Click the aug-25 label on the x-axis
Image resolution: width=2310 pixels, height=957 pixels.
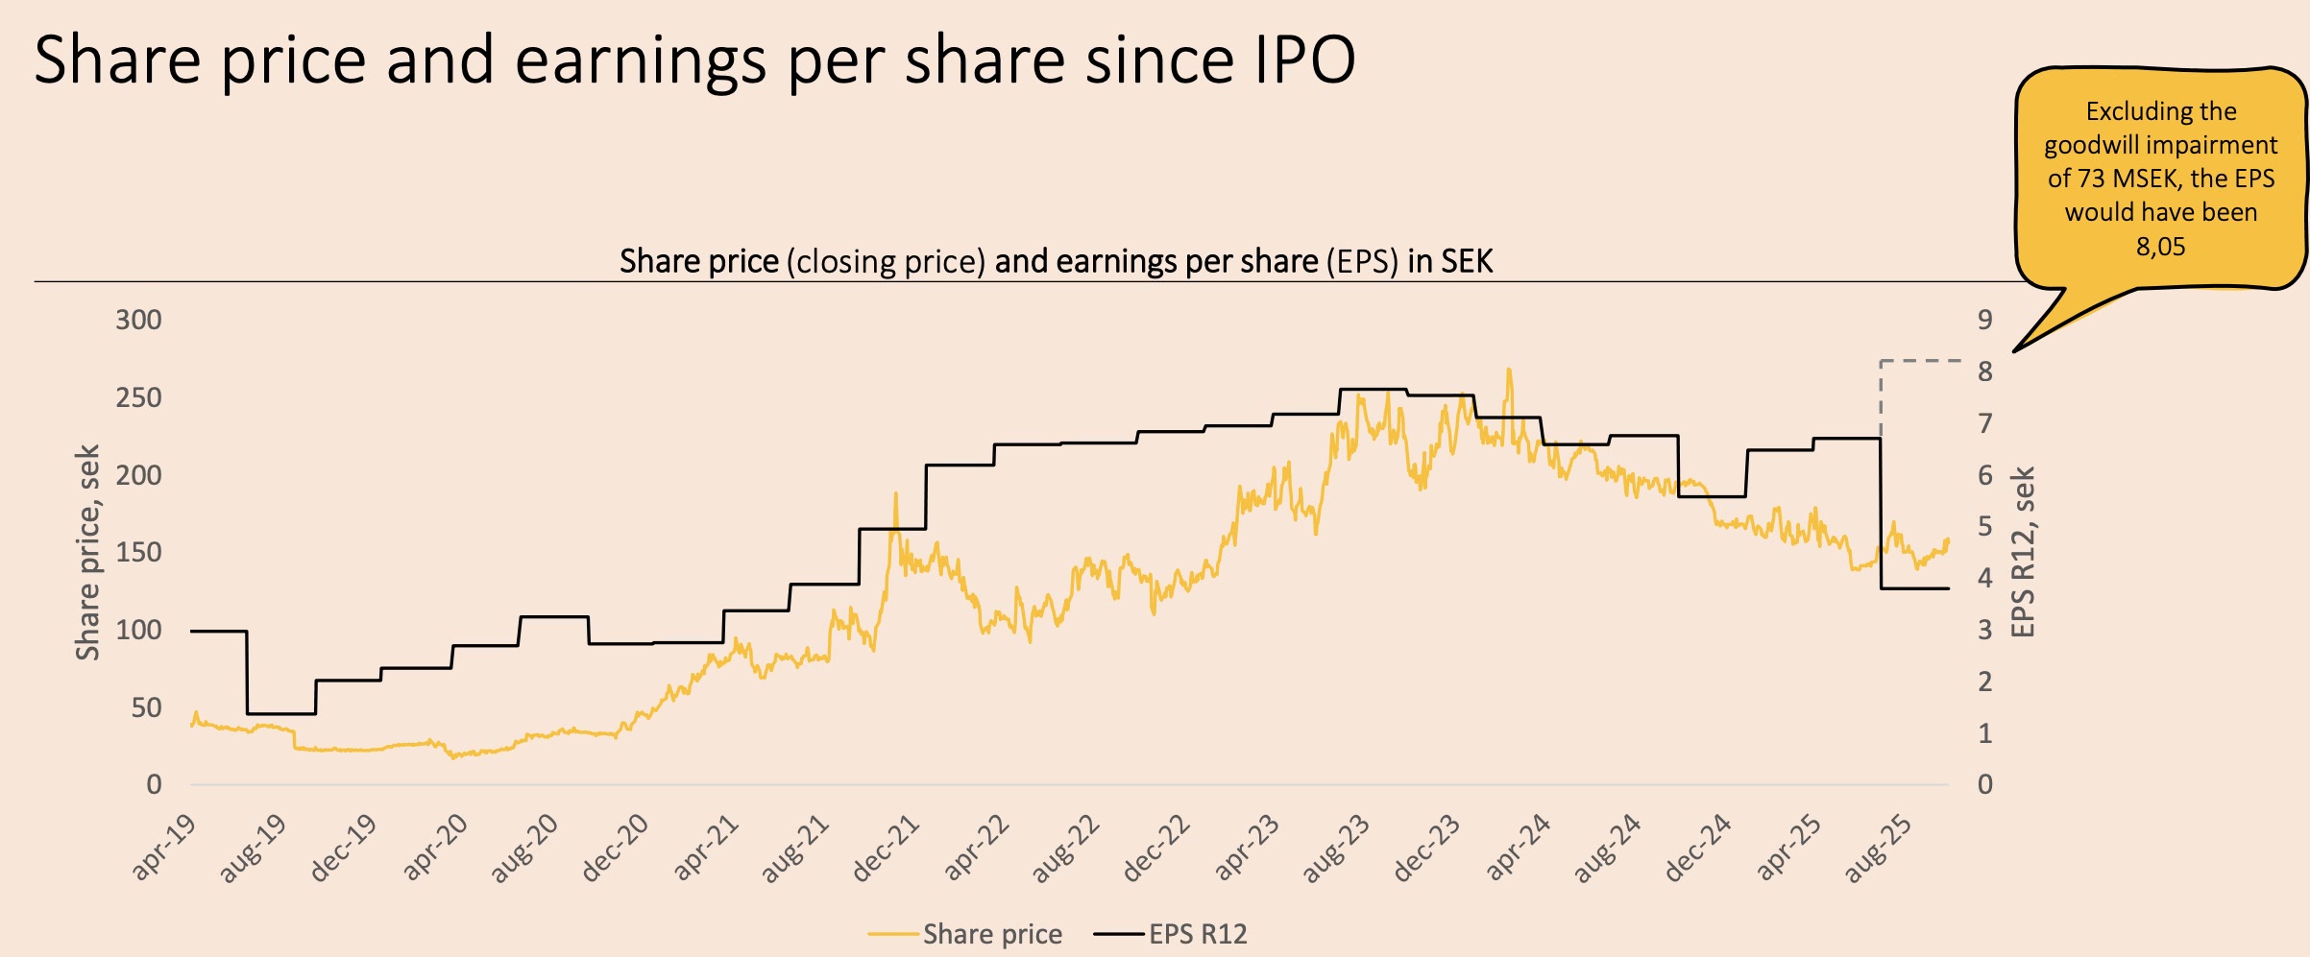pos(1879,847)
